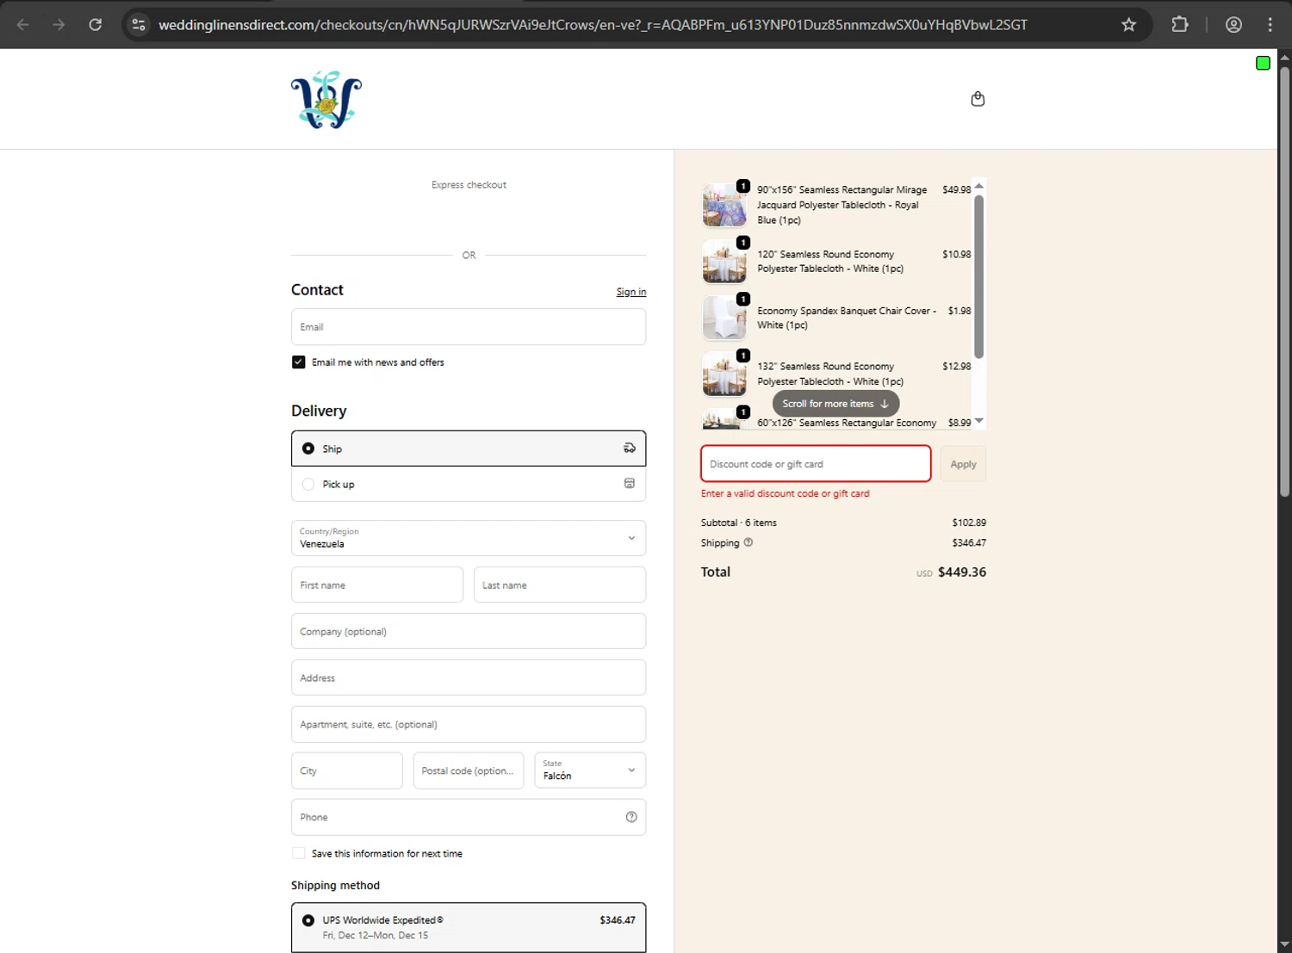Click the Subtotal 6 items text
The image size is (1292, 953).
coord(739,523)
